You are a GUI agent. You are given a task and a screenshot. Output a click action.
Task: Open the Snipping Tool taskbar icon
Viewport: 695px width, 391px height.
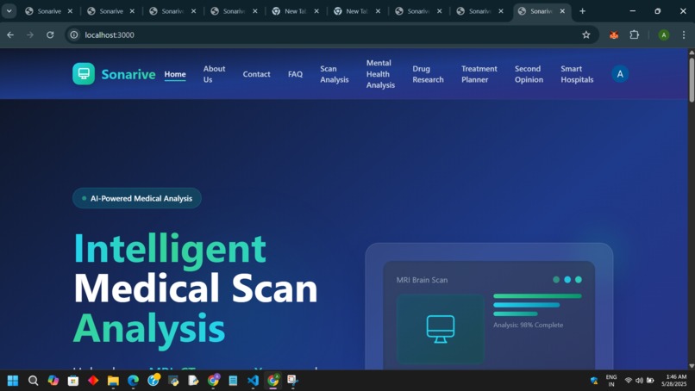292,381
